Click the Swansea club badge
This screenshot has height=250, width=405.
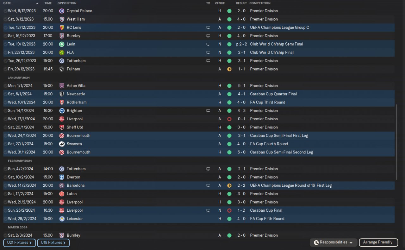[x=62, y=144]
